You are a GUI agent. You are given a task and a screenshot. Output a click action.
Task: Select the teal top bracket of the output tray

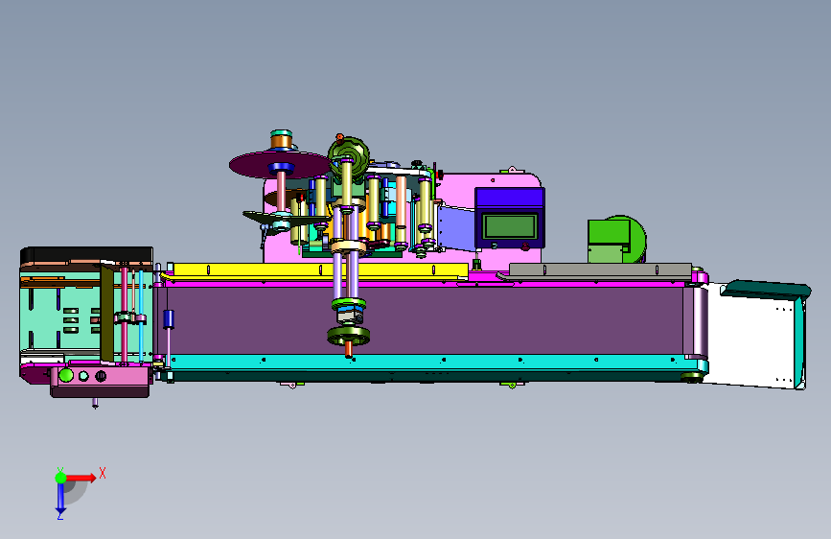(x=767, y=290)
